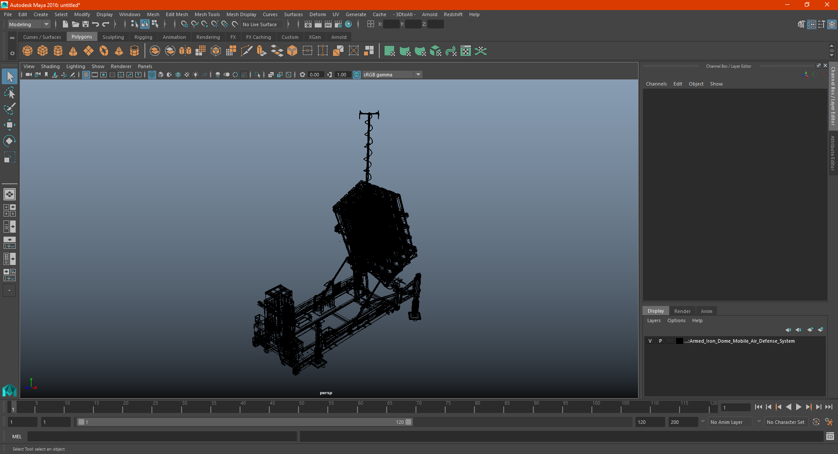Create layer from selected objects

(821, 330)
